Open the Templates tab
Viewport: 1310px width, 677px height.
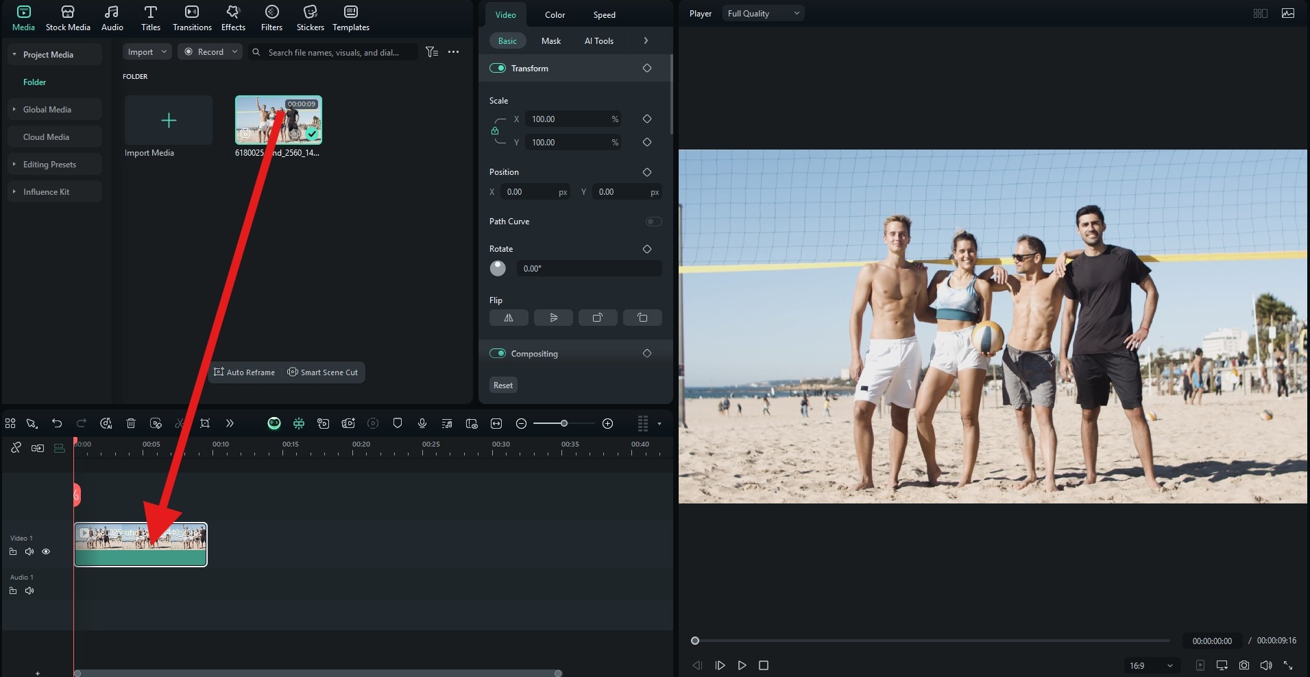(x=351, y=19)
